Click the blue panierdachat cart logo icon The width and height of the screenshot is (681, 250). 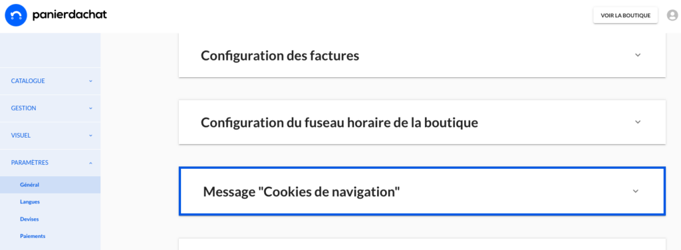(16, 16)
